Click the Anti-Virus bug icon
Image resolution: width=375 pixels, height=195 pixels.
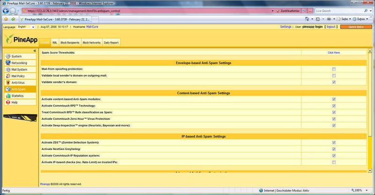point(8,82)
